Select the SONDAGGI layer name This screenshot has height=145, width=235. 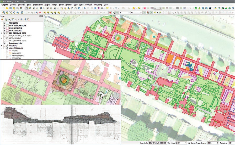click(x=17, y=58)
